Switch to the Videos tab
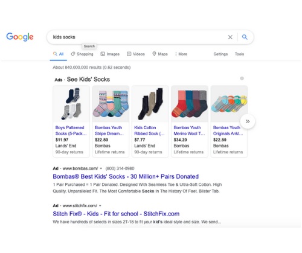Screen dimensions: 302x253 click(136, 54)
